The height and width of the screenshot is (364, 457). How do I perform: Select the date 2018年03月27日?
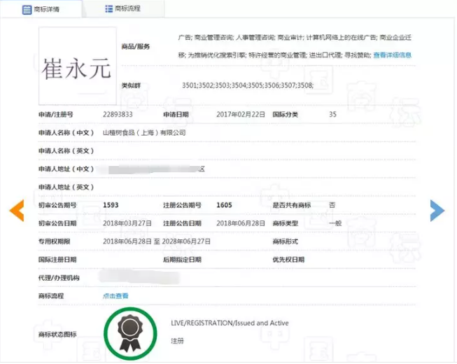(x=127, y=223)
